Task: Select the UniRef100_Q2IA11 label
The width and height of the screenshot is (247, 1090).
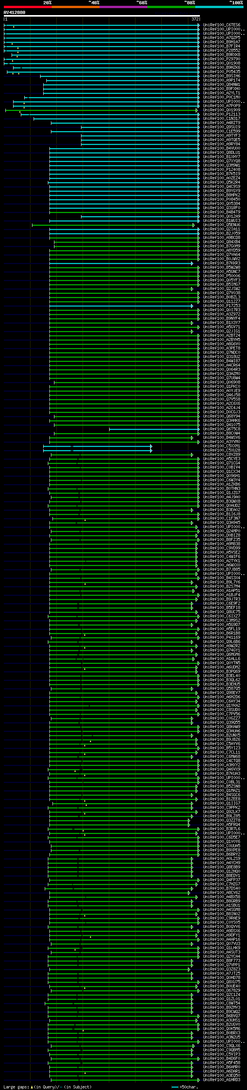Action: pyautogui.click(x=222, y=229)
